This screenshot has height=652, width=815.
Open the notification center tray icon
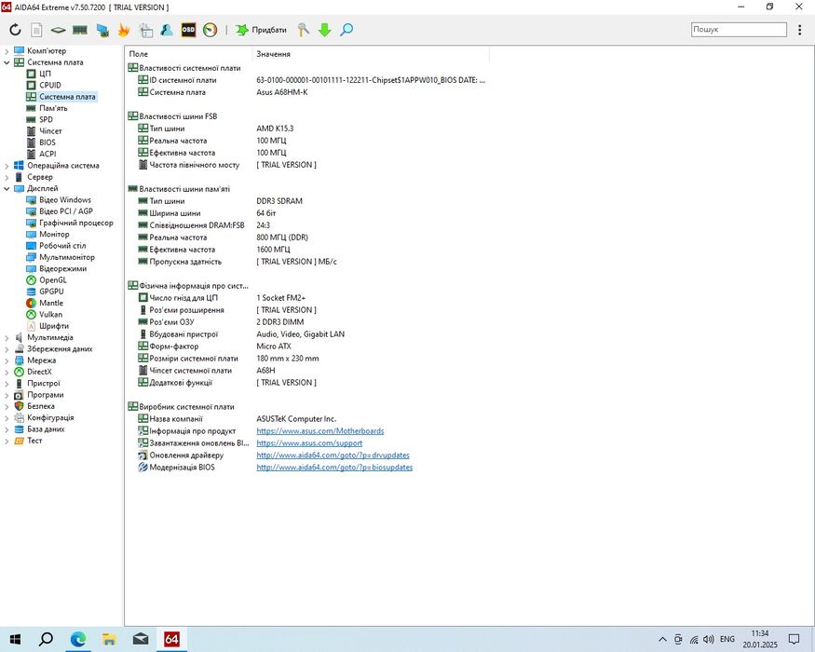(794, 639)
